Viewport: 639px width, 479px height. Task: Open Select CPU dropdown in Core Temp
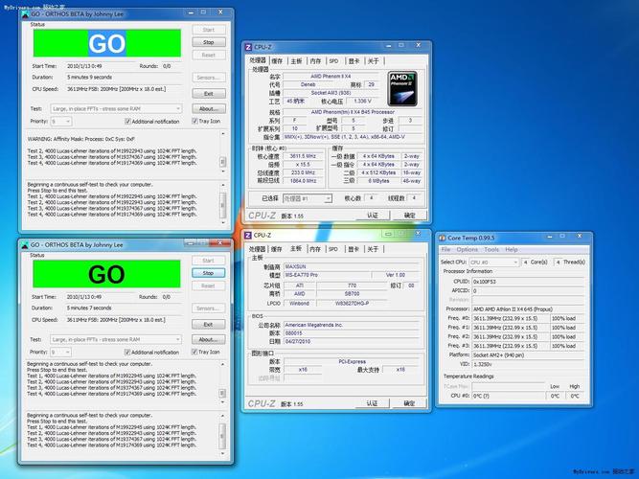(493, 262)
